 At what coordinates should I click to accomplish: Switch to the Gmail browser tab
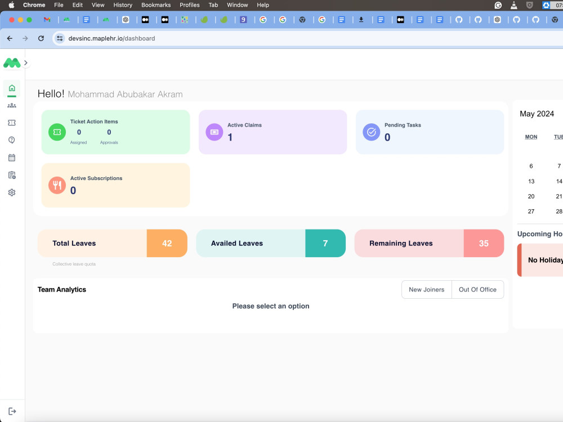coord(47,20)
